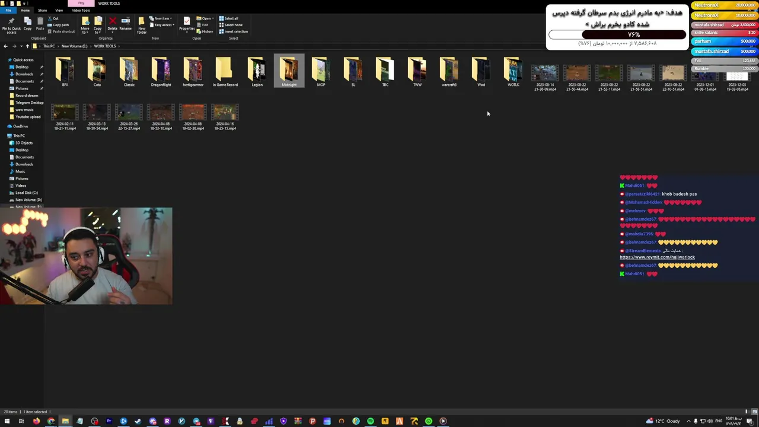Click Windows Start button on taskbar

pos(7,421)
